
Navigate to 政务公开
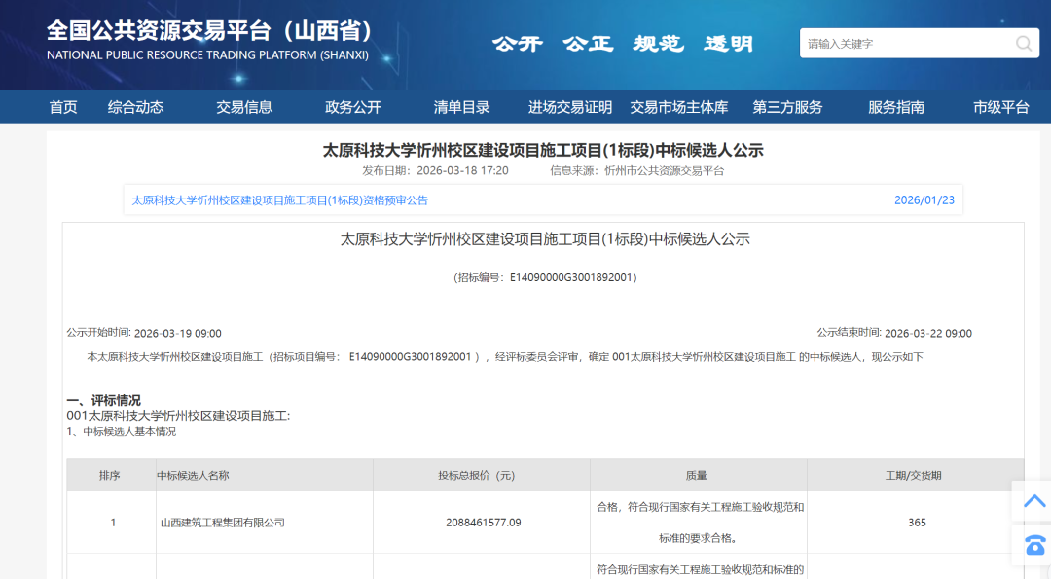(x=354, y=107)
